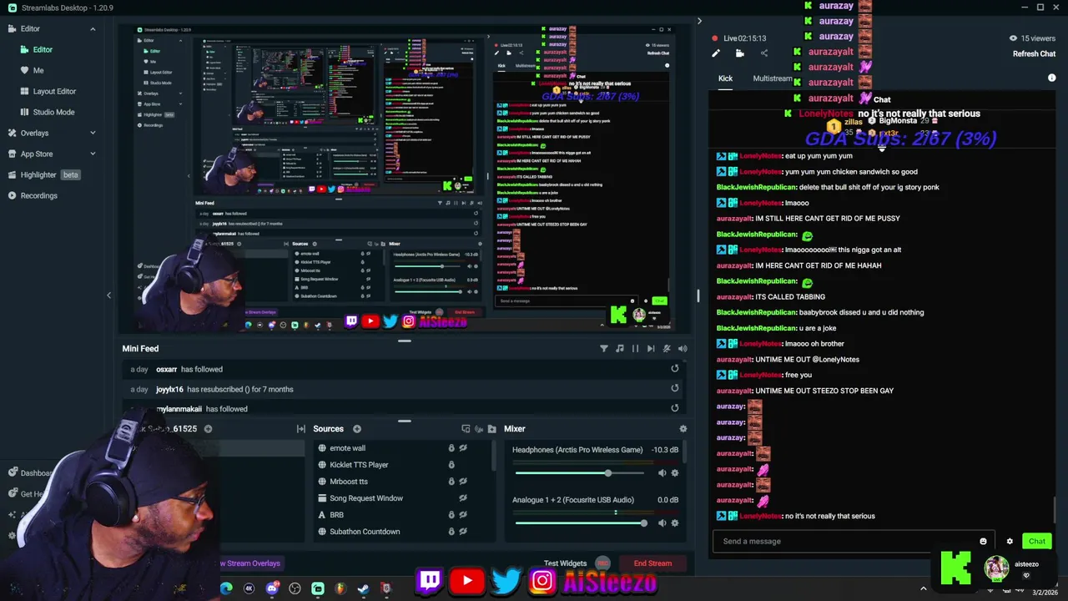Screen dimensions: 1068x601
Task: Click the End Stream button
Action: coord(652,563)
